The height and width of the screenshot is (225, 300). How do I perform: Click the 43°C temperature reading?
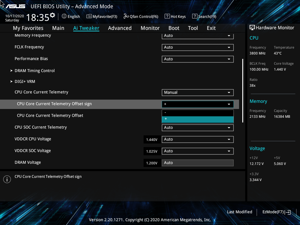[278, 53]
